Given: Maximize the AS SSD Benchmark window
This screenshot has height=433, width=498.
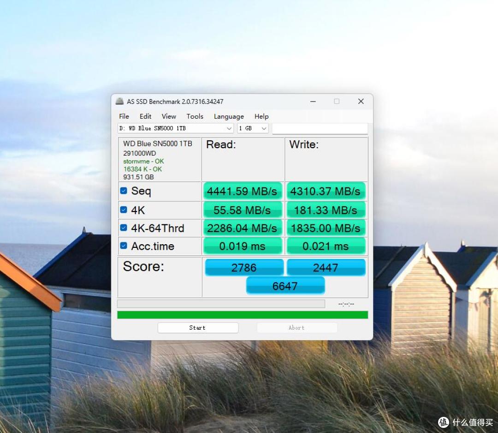Looking at the screenshot, I should pyautogui.click(x=337, y=102).
